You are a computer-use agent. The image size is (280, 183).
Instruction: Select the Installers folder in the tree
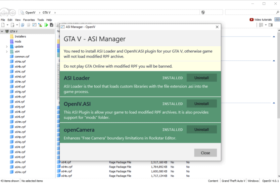20,36
